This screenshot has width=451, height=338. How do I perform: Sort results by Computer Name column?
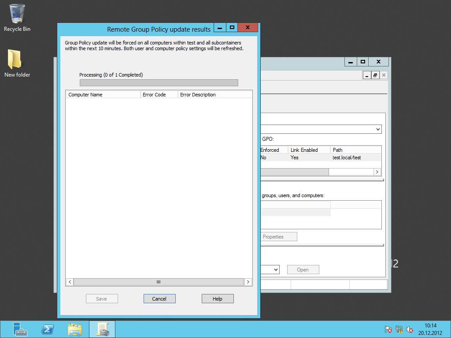click(x=103, y=95)
